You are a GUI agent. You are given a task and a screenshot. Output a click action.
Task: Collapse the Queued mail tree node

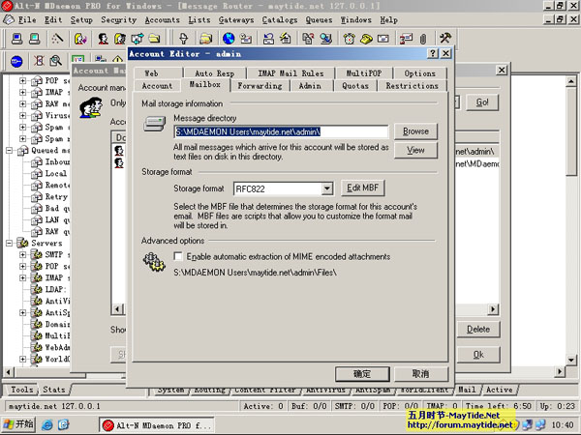coord(11,151)
